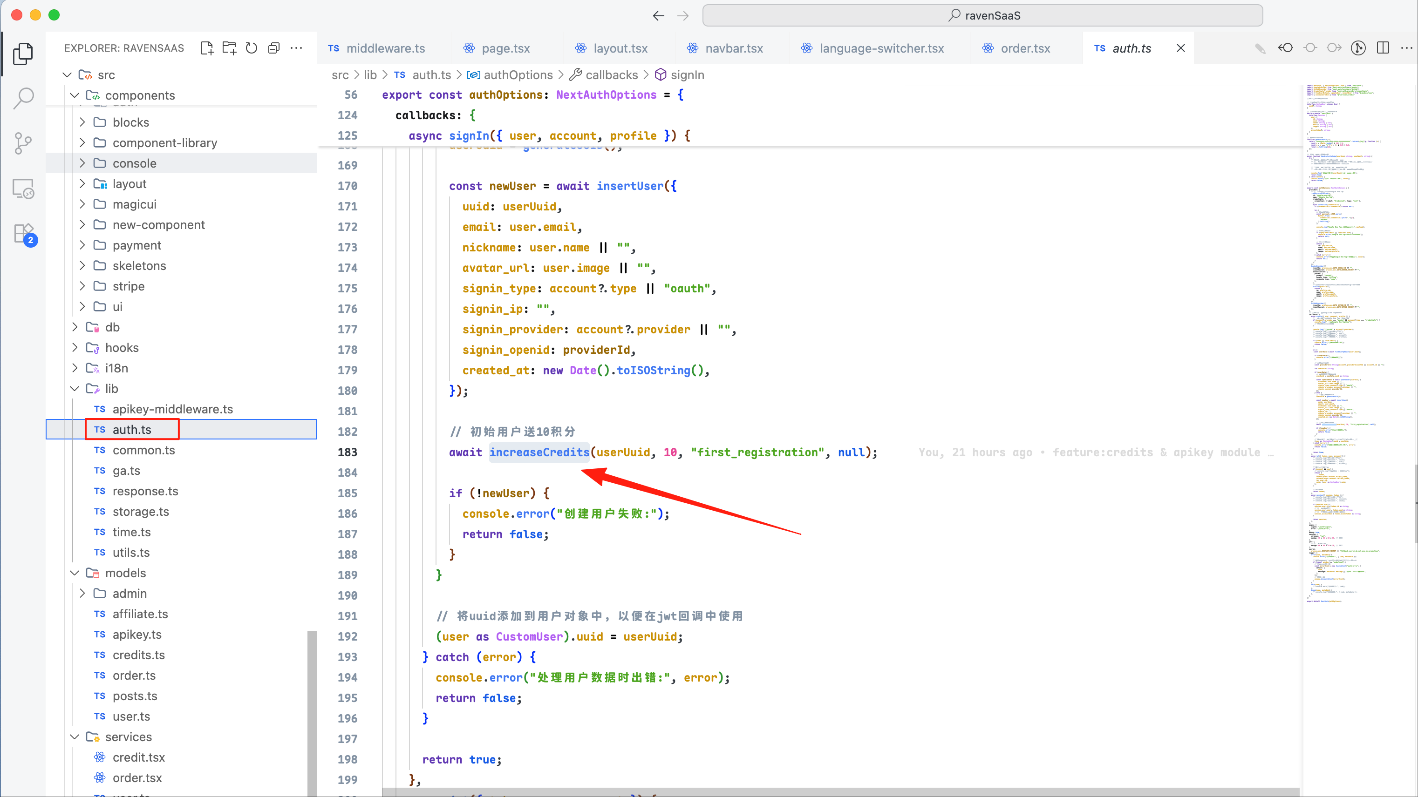Expand the magicui folder
The width and height of the screenshot is (1418, 797).
[x=82, y=205]
